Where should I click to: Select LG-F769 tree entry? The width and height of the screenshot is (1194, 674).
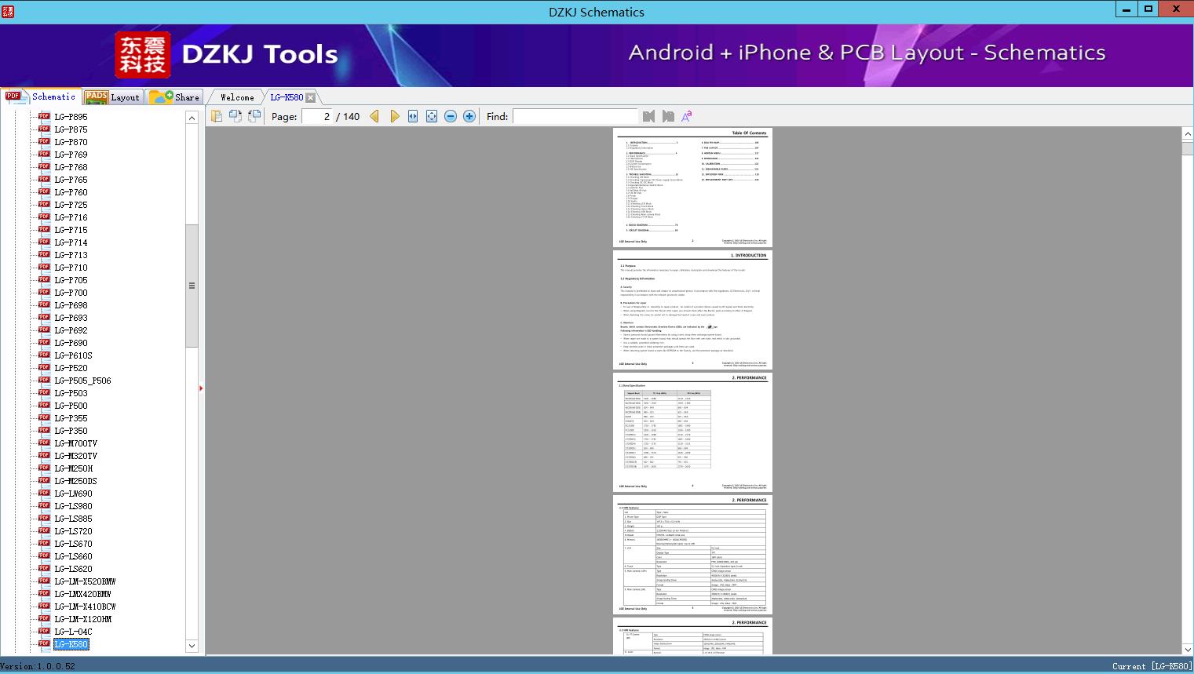click(x=71, y=155)
